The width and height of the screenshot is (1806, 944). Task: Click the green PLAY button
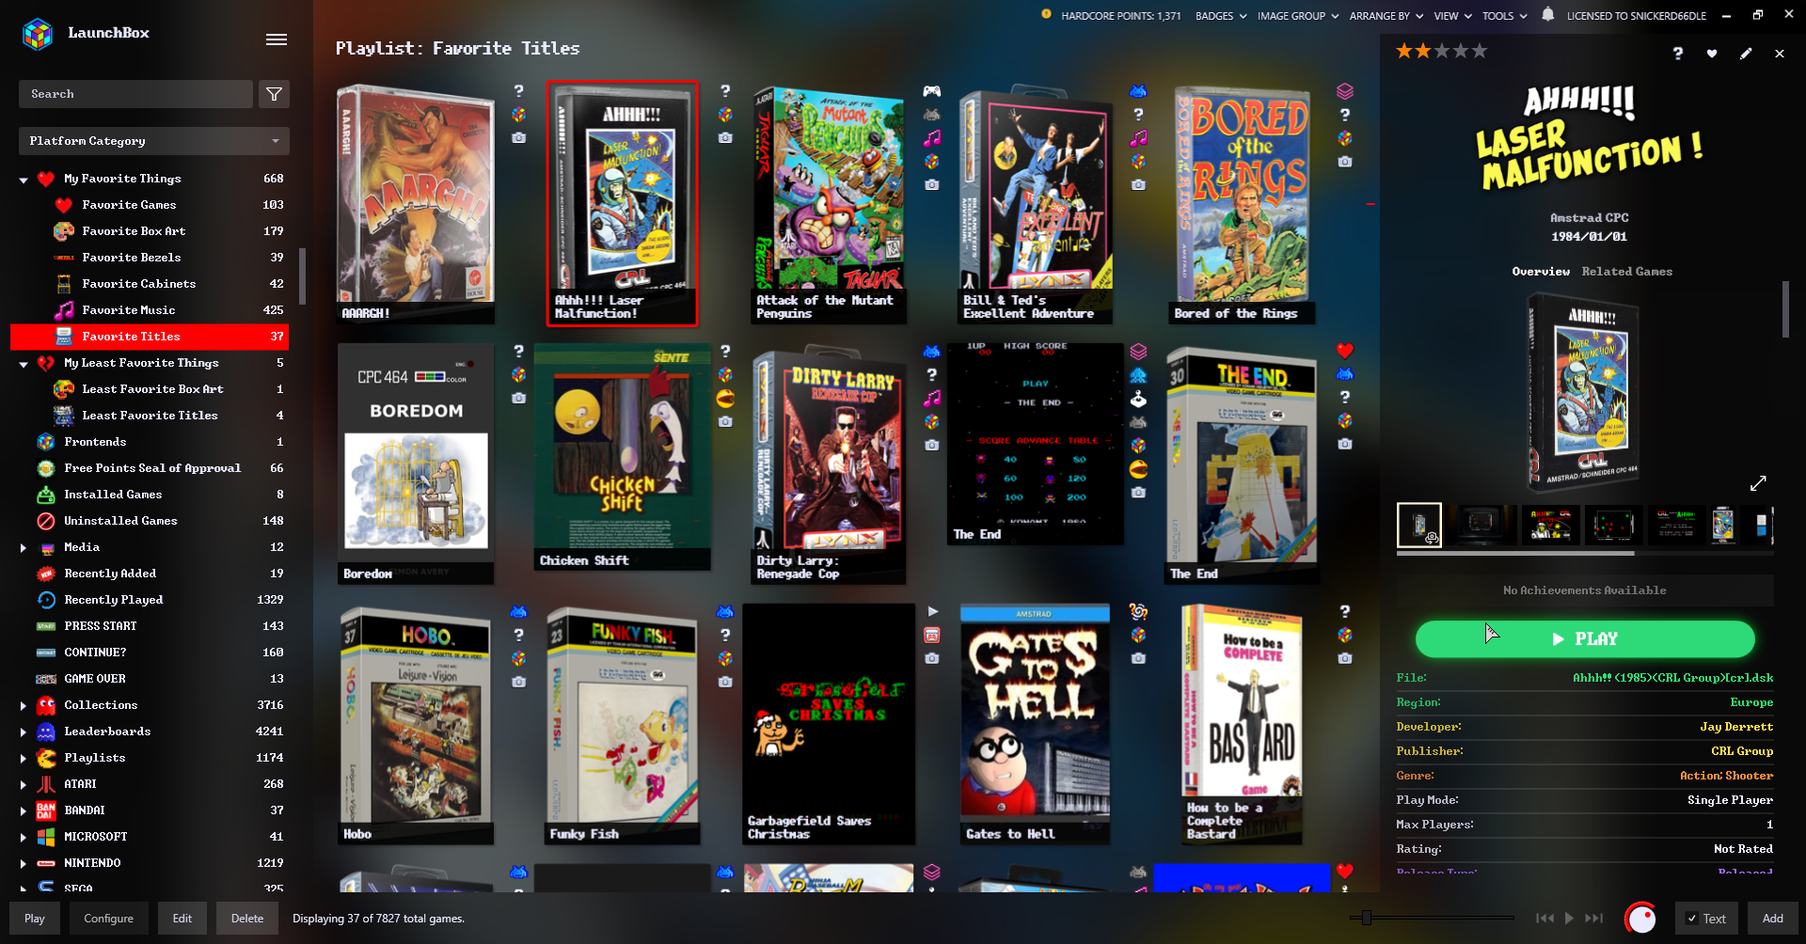pyautogui.click(x=1585, y=639)
